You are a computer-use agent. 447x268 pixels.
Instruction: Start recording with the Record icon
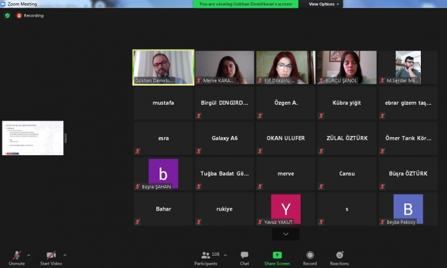click(310, 255)
